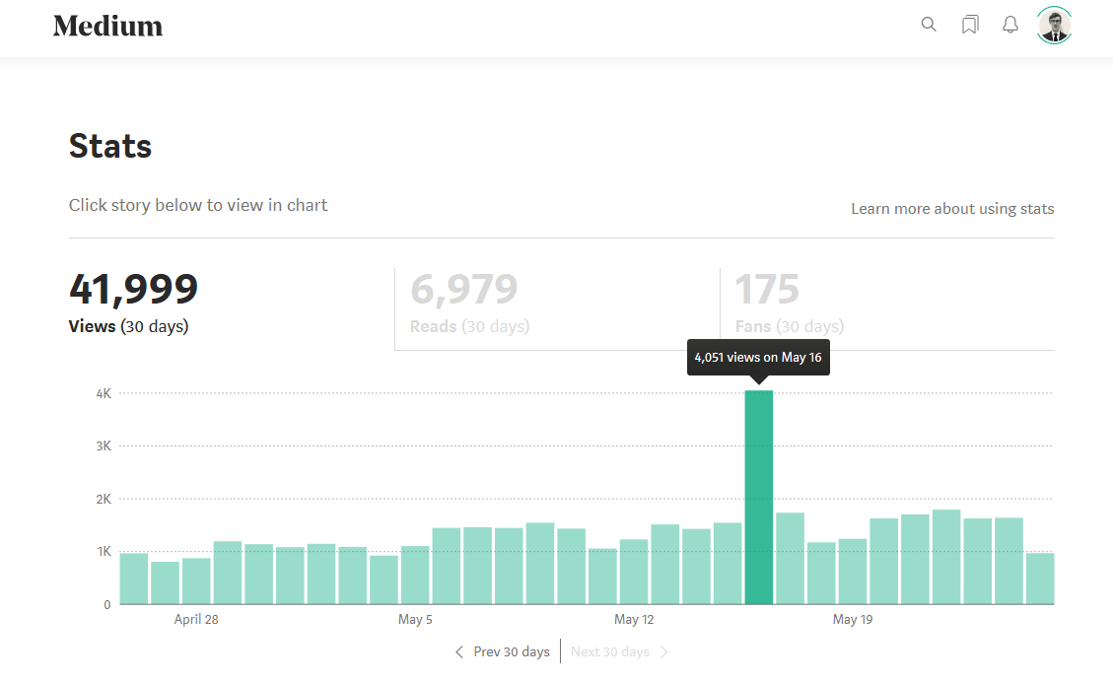The width and height of the screenshot is (1113, 681).
Task: Go to Prev 30 days
Action: (x=511, y=651)
